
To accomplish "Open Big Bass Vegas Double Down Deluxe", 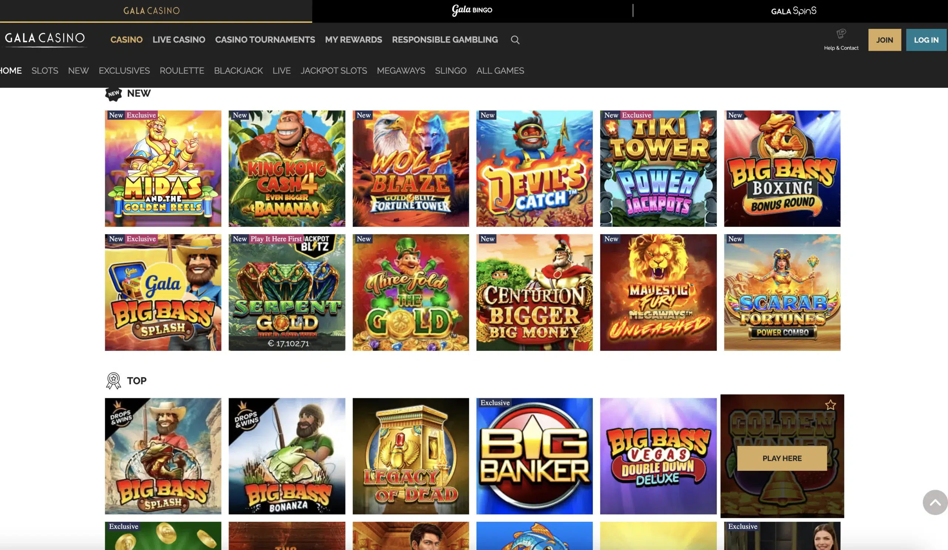I will (658, 456).
